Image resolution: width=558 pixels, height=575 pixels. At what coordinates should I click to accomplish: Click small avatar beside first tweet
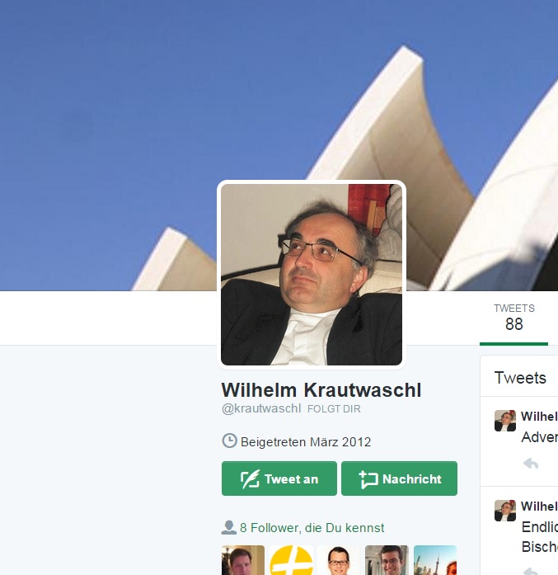(505, 421)
